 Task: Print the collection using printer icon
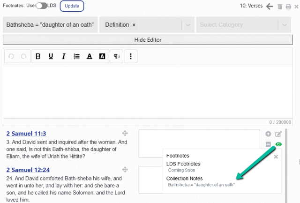287,6
